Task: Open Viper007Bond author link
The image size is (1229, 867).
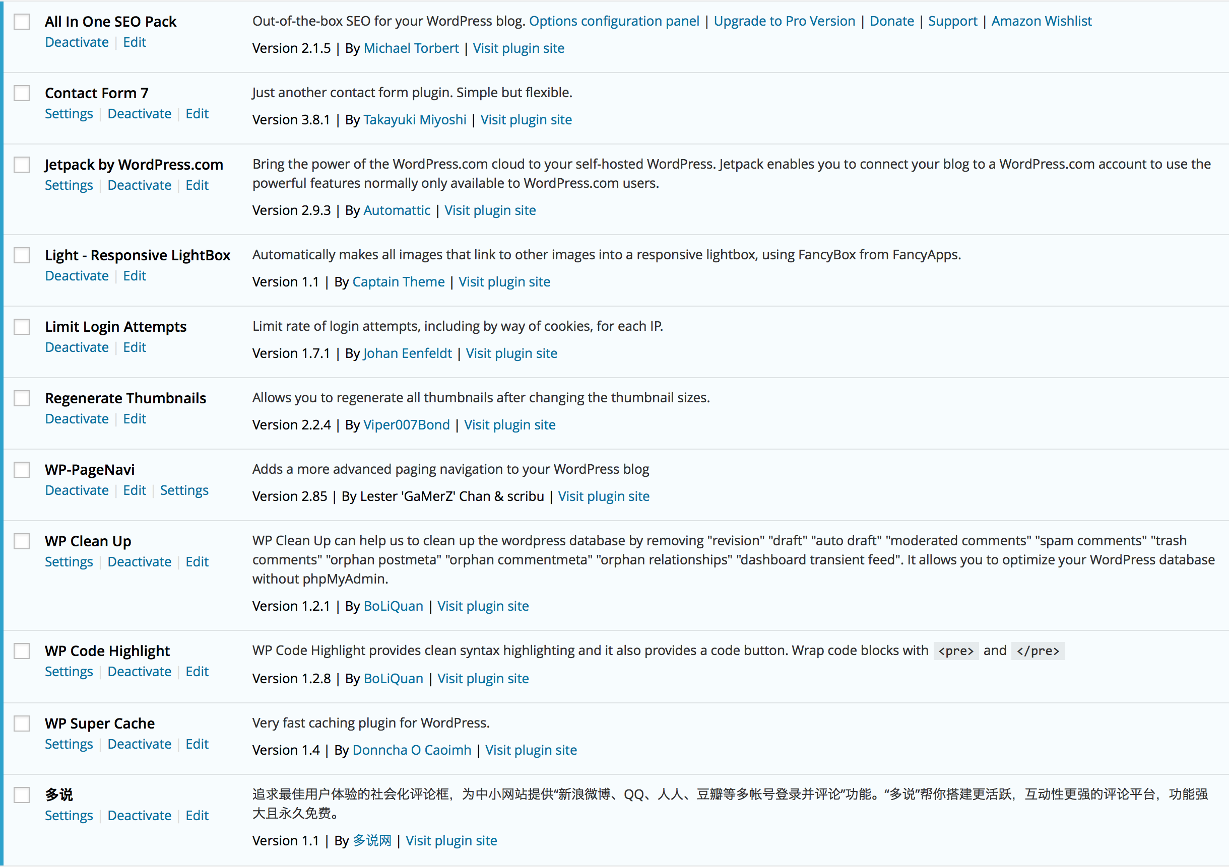Action: coord(406,424)
